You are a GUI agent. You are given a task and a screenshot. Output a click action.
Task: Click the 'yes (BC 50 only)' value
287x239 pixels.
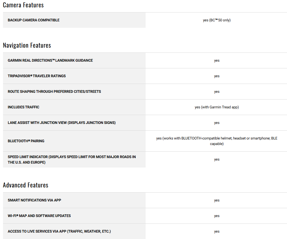[217, 20]
